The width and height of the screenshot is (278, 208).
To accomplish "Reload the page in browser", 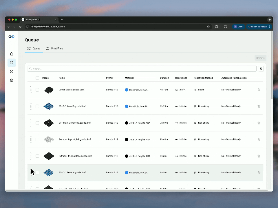I will click(x=20, y=27).
